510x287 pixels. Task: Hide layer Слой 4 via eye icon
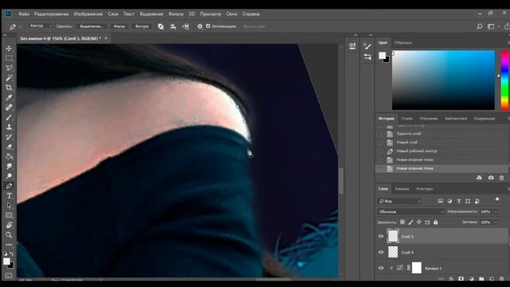tap(381, 252)
